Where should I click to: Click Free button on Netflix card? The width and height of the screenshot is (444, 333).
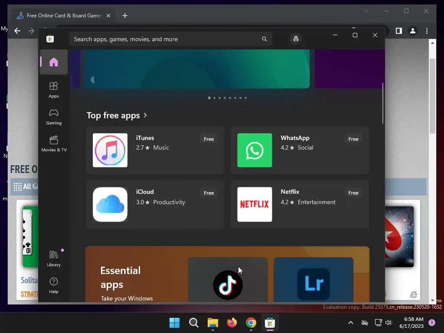click(x=353, y=193)
